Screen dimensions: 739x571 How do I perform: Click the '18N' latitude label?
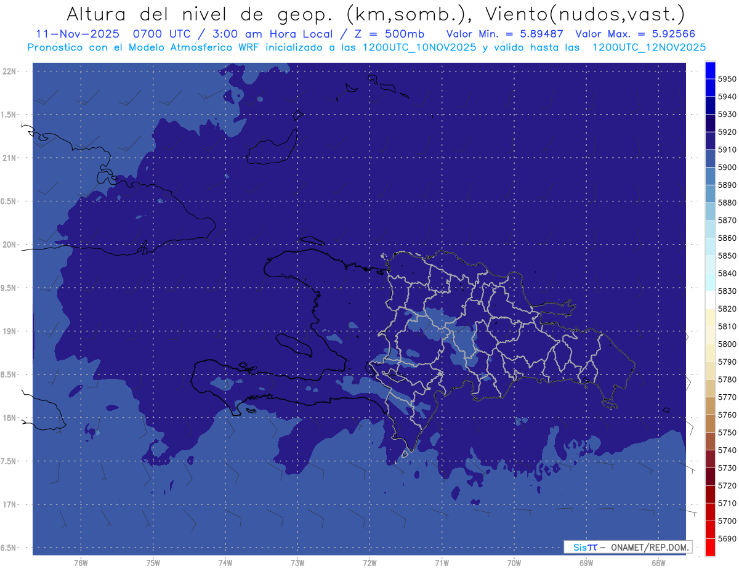(x=10, y=418)
